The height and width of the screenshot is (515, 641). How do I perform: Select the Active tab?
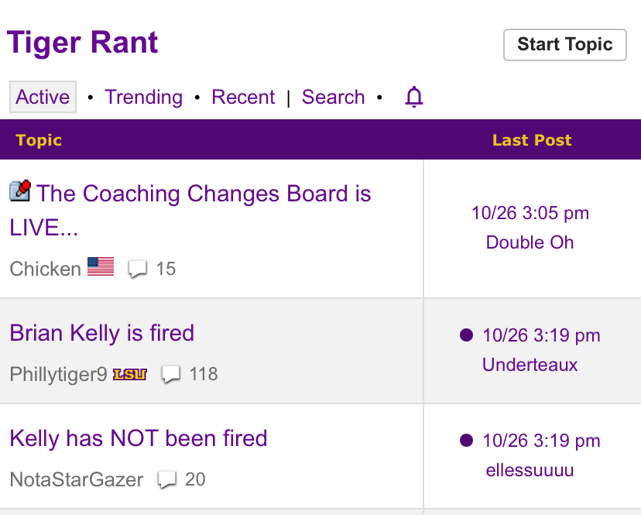pos(43,98)
